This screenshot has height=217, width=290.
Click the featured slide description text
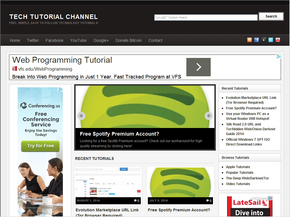pyautogui.click(x=141, y=143)
